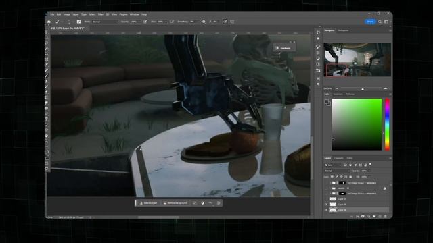This screenshot has height=243, width=433.
Task: Click the Navigator preview thumbnail
Action: pos(357,59)
